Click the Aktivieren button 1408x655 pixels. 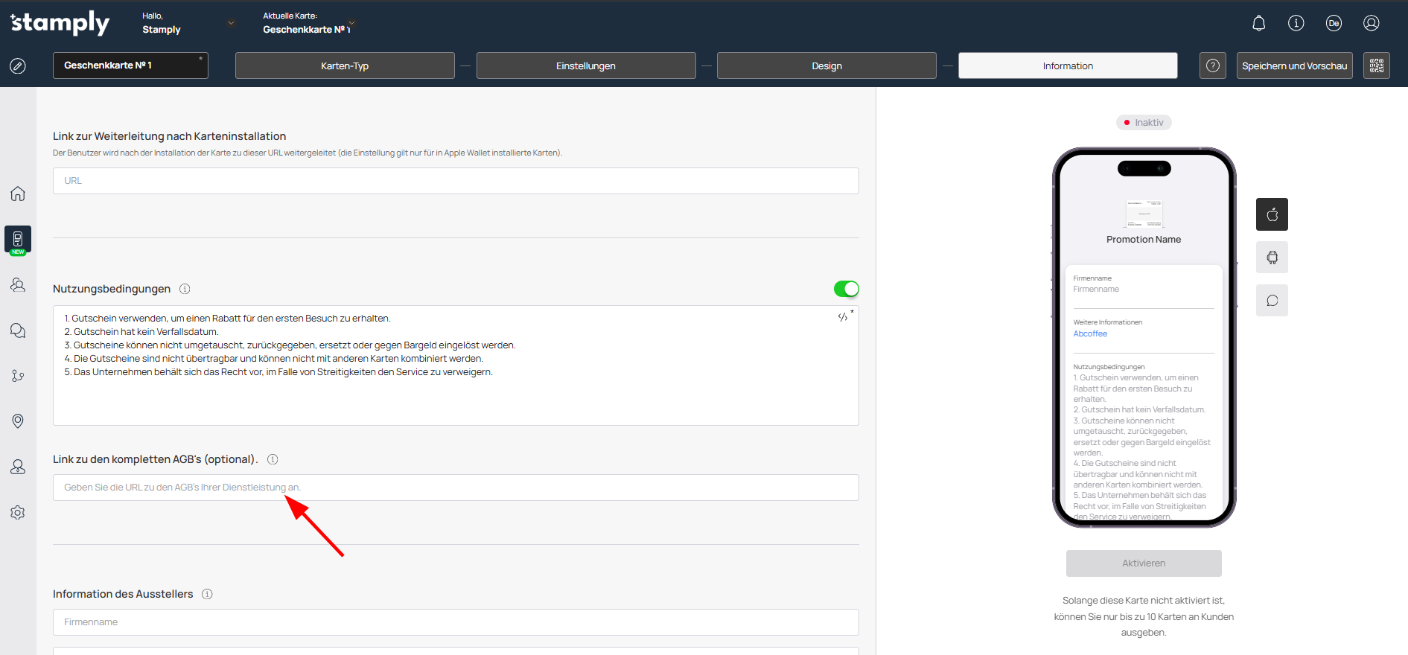coord(1144,563)
